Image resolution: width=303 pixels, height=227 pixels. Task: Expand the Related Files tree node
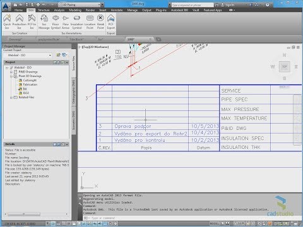coord(11,97)
